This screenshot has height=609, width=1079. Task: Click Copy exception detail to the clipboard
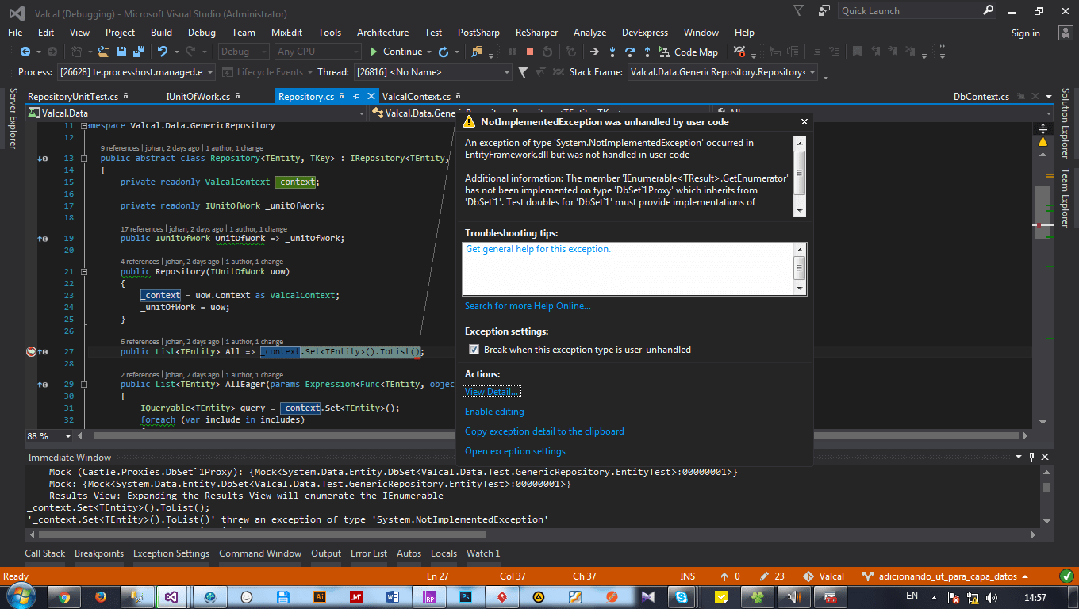click(x=544, y=431)
